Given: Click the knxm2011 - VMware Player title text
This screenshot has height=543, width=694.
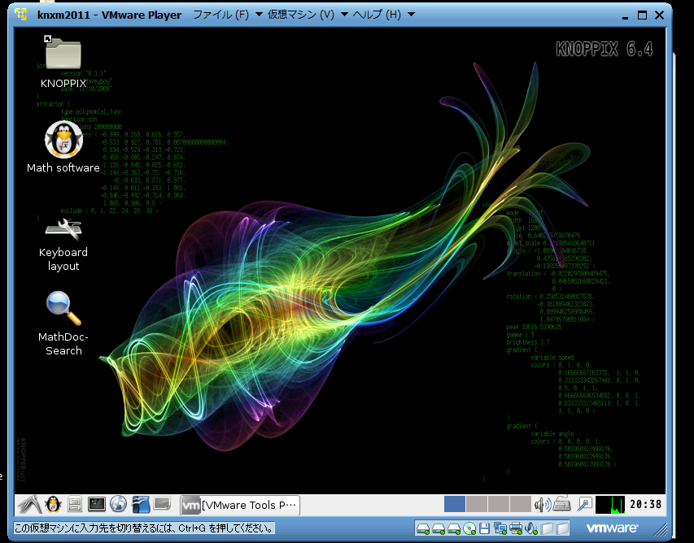Looking at the screenshot, I should 109,15.
